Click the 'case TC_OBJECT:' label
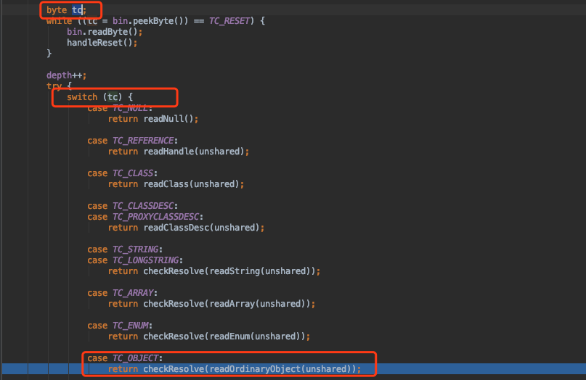Image resolution: width=586 pixels, height=380 pixels. coord(125,358)
